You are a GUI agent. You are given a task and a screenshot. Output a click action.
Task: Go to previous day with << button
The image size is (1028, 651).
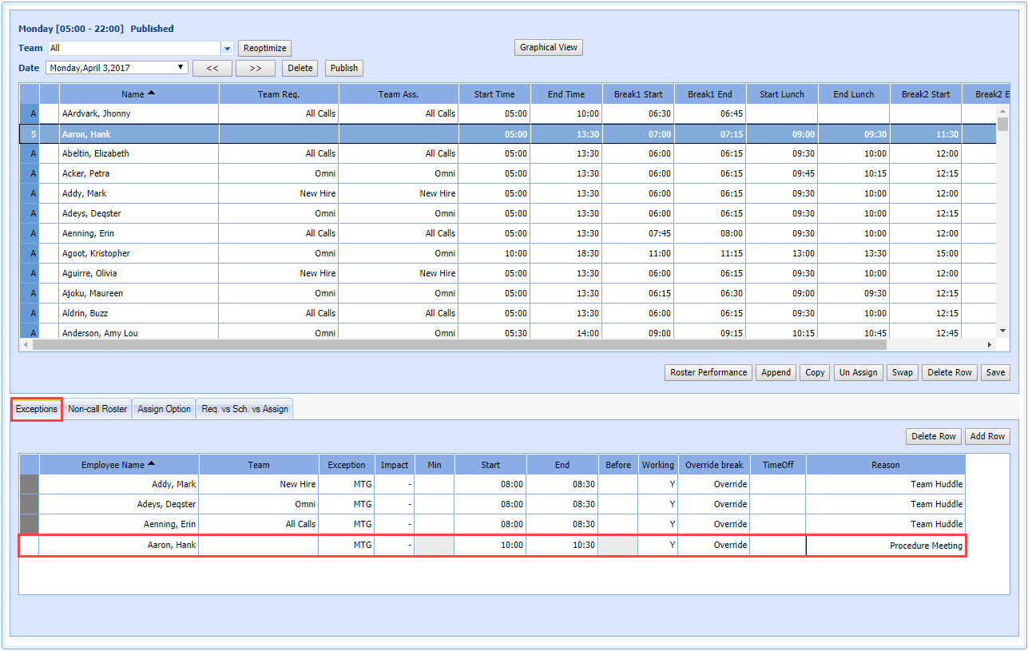point(212,68)
